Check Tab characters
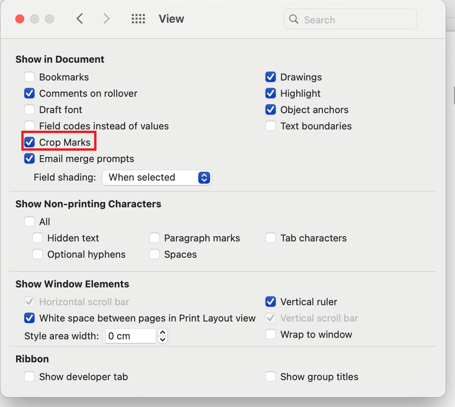Screen dimensions: 455x407 tap(270, 238)
